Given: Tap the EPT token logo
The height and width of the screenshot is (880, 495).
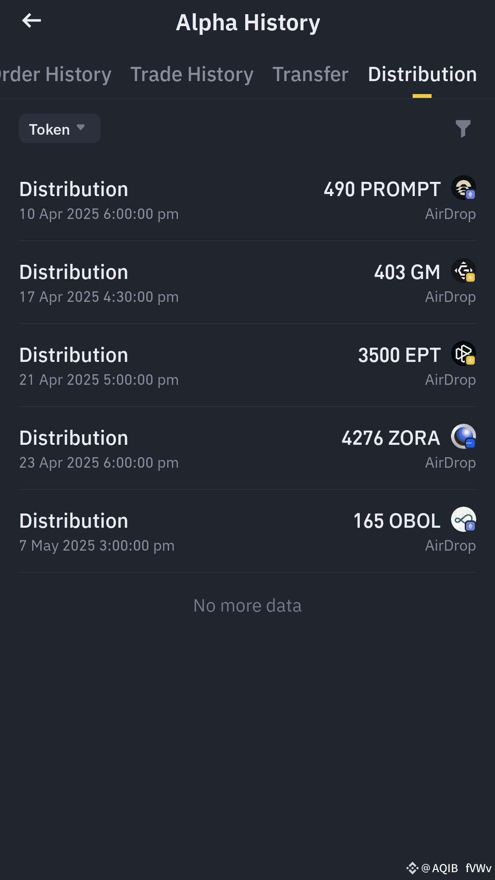Looking at the screenshot, I should [463, 354].
